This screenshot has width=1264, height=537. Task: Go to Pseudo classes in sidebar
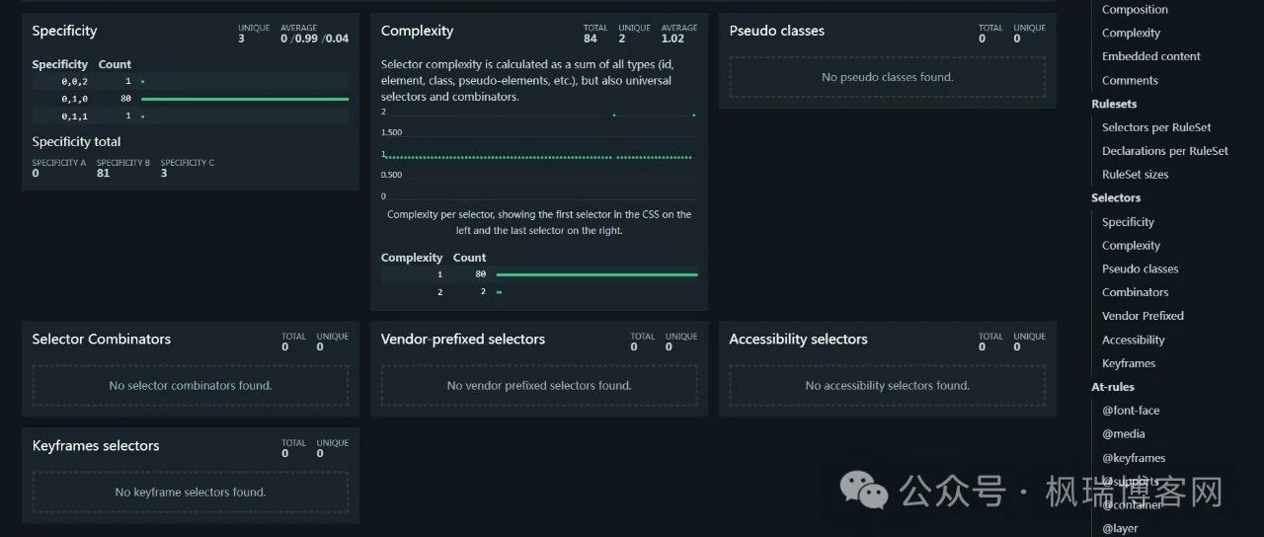(x=1140, y=268)
